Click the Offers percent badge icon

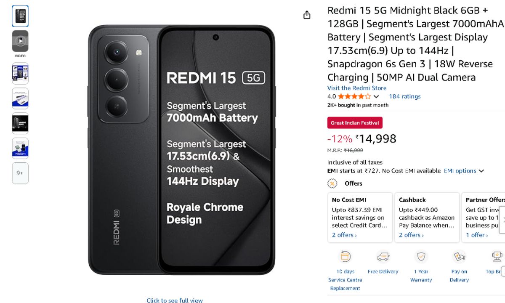(x=332, y=183)
